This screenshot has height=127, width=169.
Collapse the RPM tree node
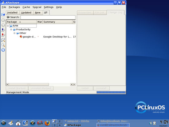pyautogui.click(x=8, y=26)
